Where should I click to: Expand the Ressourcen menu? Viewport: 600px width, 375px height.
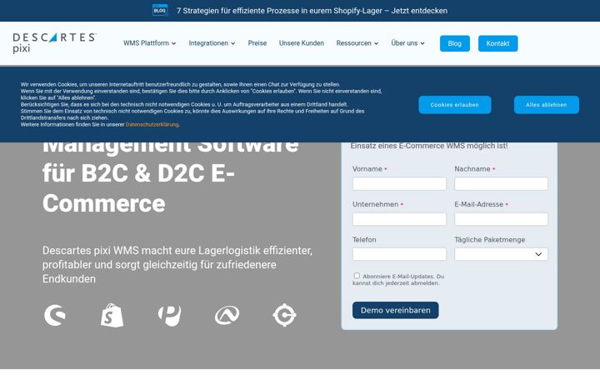click(x=357, y=43)
